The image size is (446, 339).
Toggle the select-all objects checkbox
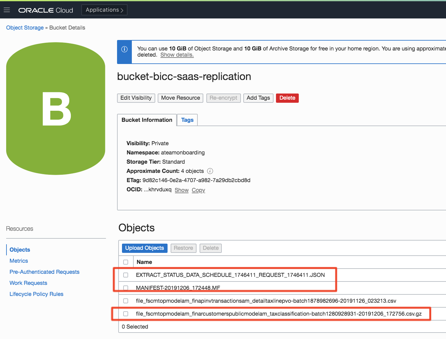coord(126,262)
